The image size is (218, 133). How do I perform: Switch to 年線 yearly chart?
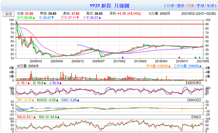point(210,6)
